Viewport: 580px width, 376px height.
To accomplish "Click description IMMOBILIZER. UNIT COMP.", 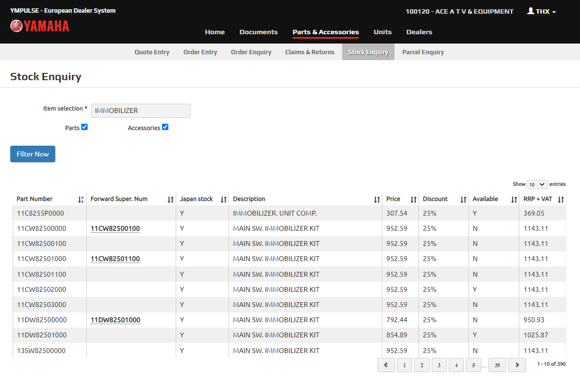I will [275, 214].
